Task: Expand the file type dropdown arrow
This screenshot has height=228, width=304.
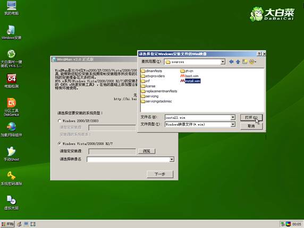Action: click(233, 124)
